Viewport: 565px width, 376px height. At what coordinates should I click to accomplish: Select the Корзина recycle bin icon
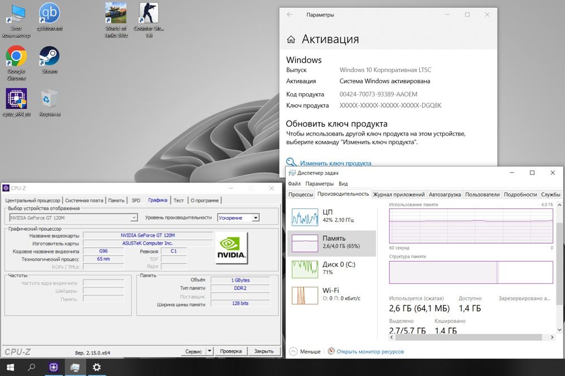[49, 103]
